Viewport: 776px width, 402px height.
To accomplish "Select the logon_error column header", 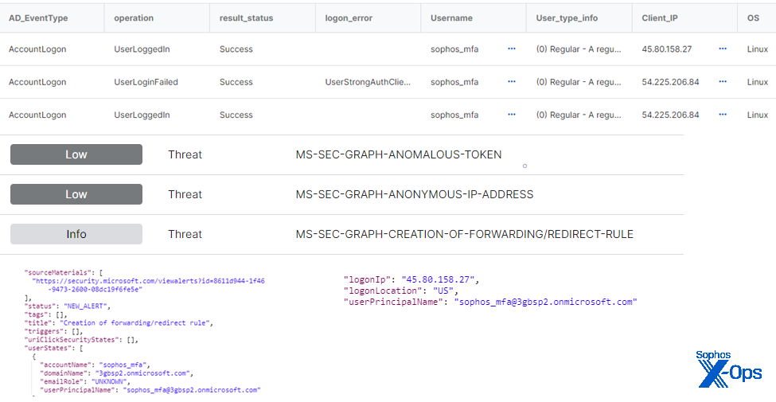I will pos(349,18).
